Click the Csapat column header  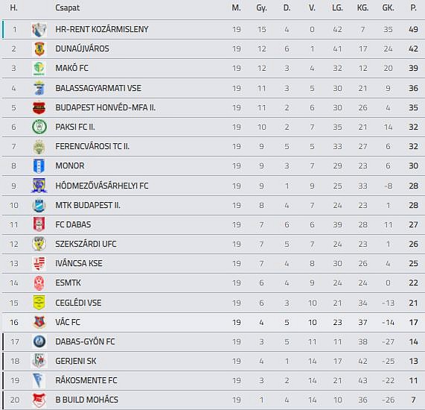pos(67,8)
